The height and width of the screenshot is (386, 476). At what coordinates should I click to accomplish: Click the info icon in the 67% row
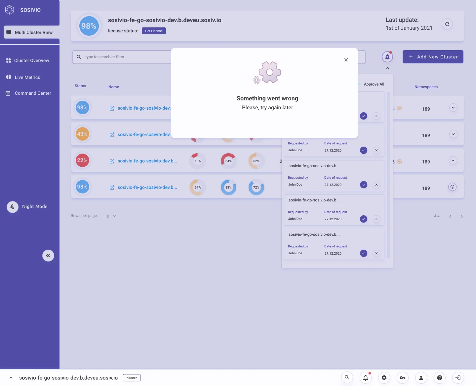(x=453, y=187)
